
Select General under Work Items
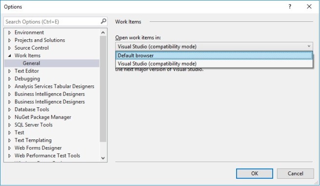(x=31, y=63)
